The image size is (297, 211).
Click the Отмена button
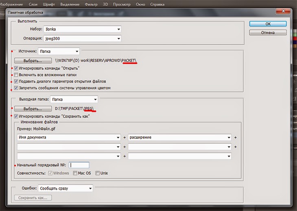(268, 33)
